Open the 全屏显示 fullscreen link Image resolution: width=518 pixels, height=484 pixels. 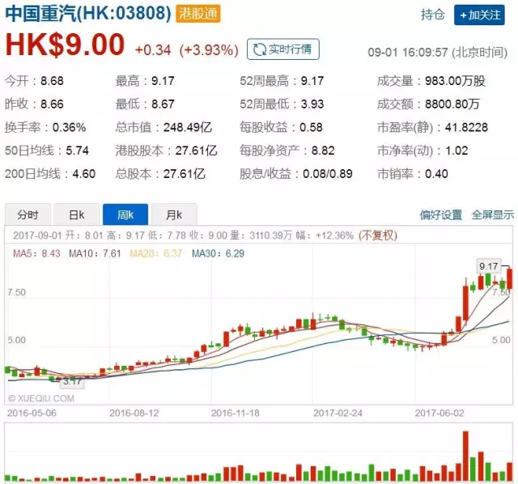click(x=493, y=215)
